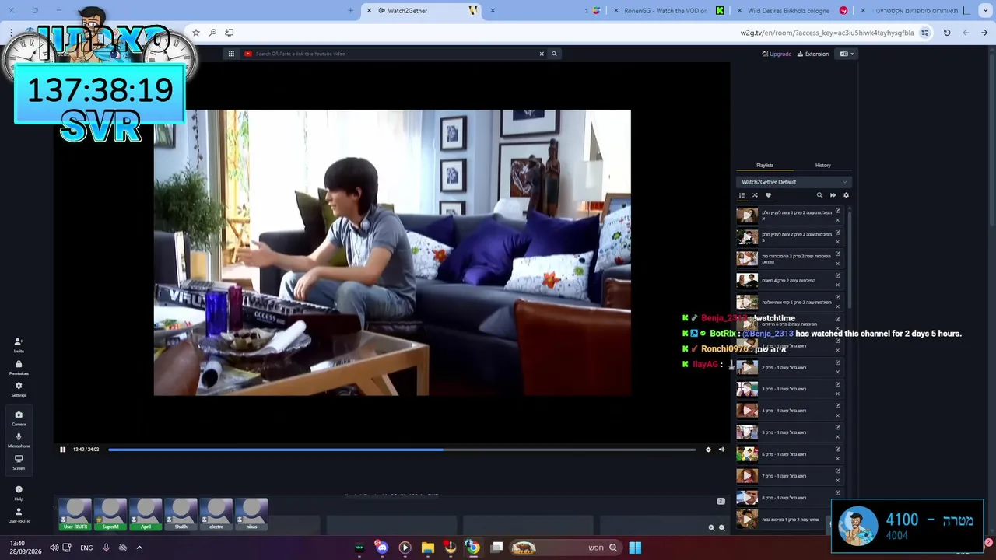
Task: Toggle the Microphone in the sidebar
Action: [19, 440]
